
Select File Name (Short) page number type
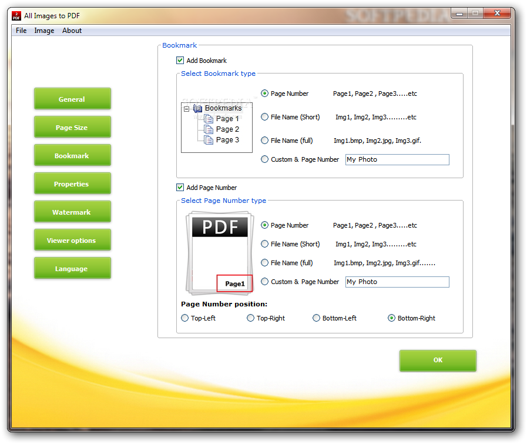(265, 244)
